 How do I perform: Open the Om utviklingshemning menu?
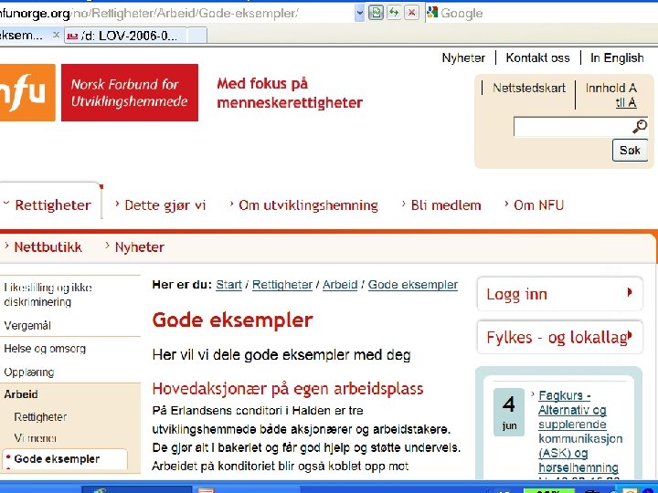(308, 205)
